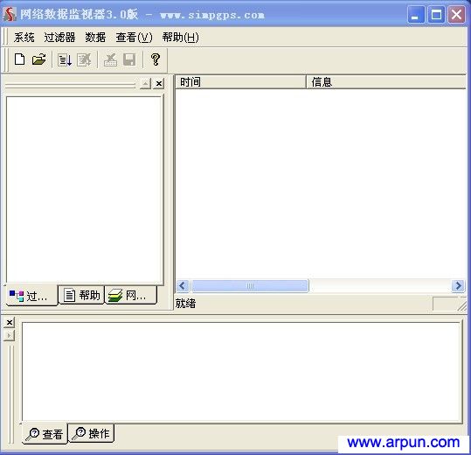Open the 数据 menu
This screenshot has height=455, width=471.
pyautogui.click(x=95, y=38)
